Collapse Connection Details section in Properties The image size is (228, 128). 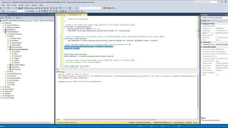202,47
